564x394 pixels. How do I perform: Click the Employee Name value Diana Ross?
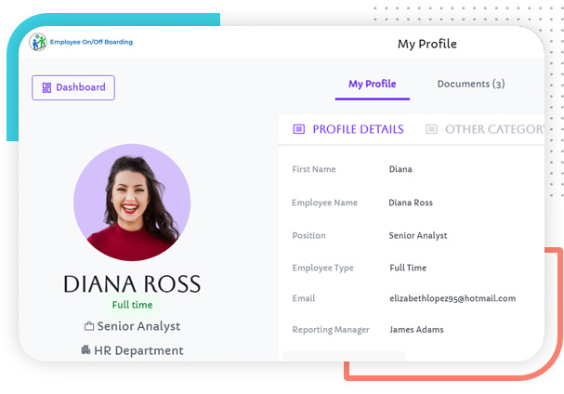(411, 203)
